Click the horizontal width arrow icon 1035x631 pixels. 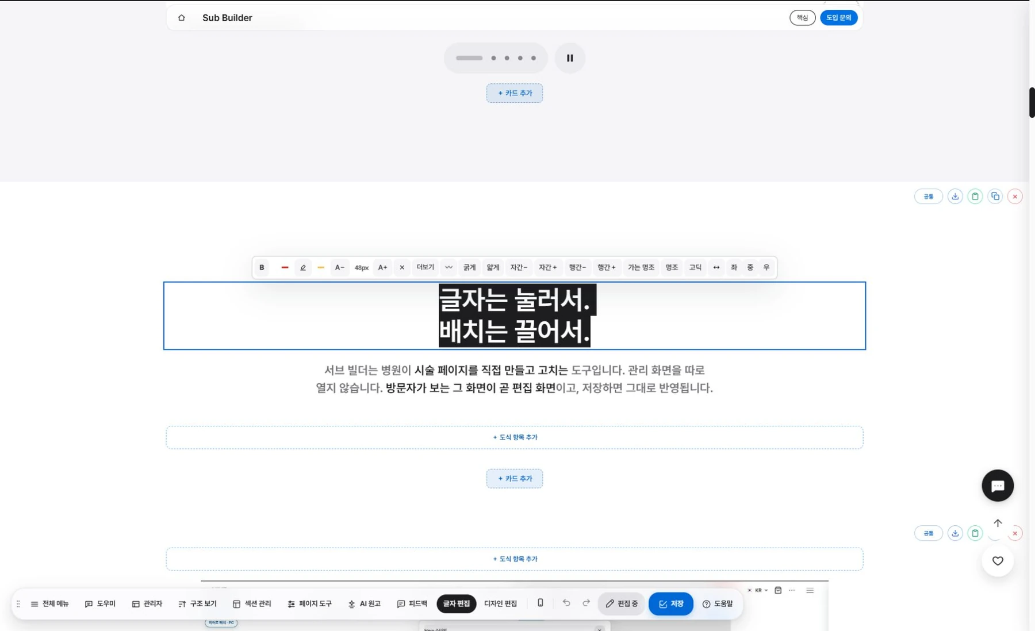[716, 267]
